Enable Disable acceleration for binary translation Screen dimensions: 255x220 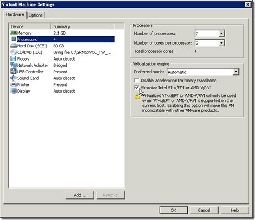coord(136,81)
